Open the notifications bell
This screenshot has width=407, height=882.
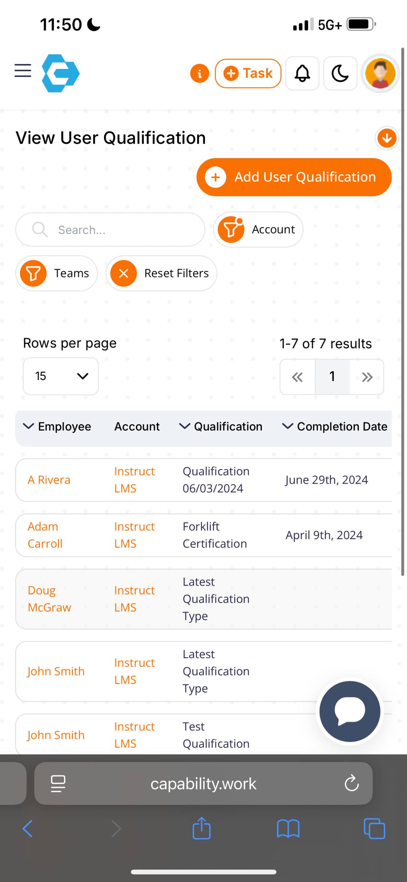point(302,73)
